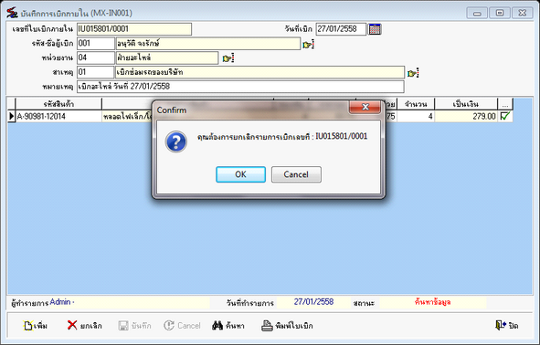Click the ปิด exit door button
The height and width of the screenshot is (345, 540).
(x=506, y=325)
